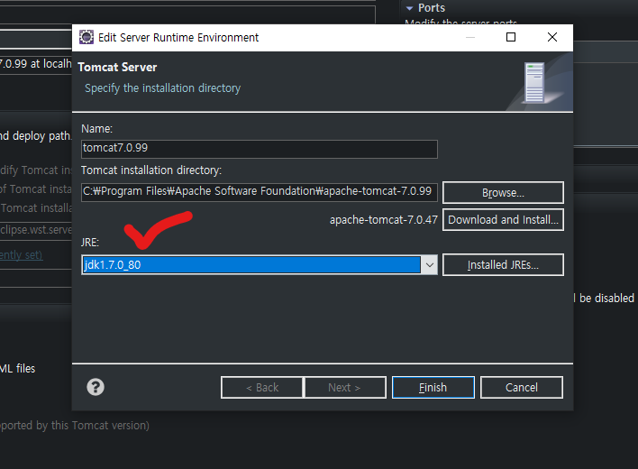Click the 'currently set)' link in background
The image size is (638, 469).
pyautogui.click(x=21, y=255)
